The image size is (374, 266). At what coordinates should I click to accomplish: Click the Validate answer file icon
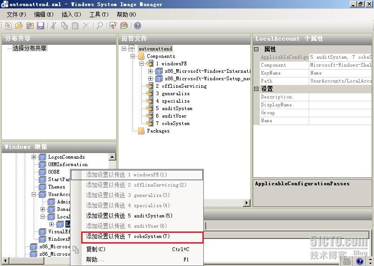[113, 26]
